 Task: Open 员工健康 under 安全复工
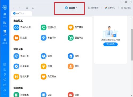75,27
